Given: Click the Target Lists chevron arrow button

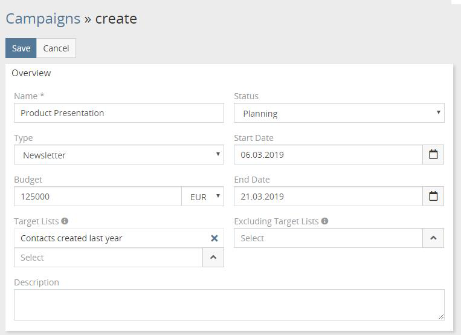Looking at the screenshot, I should [x=213, y=258].
